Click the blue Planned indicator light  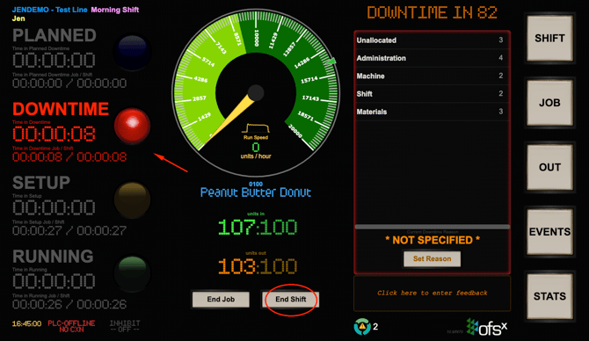[132, 53]
